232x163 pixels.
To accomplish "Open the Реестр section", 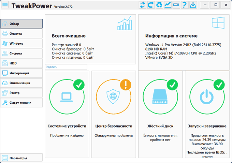I will [21, 93].
